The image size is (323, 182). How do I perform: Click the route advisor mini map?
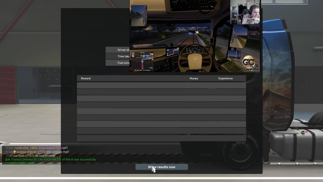(143, 61)
